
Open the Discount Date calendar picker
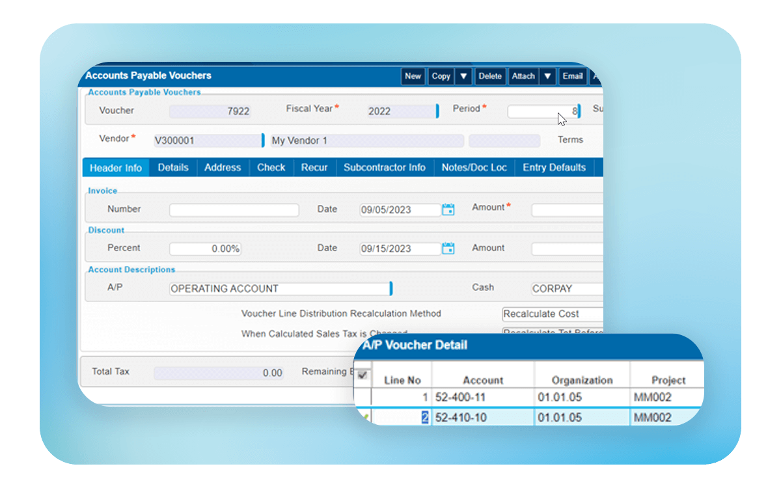click(x=448, y=249)
